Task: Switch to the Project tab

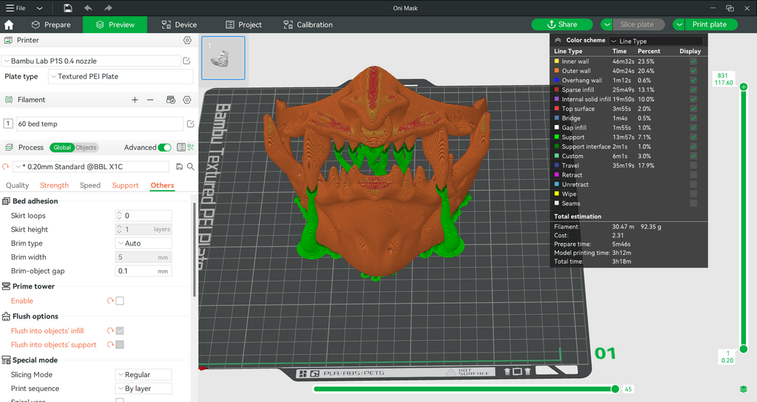Action: [244, 24]
